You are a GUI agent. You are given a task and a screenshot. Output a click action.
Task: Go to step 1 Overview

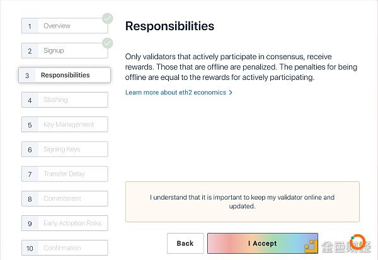pyautogui.click(x=65, y=26)
